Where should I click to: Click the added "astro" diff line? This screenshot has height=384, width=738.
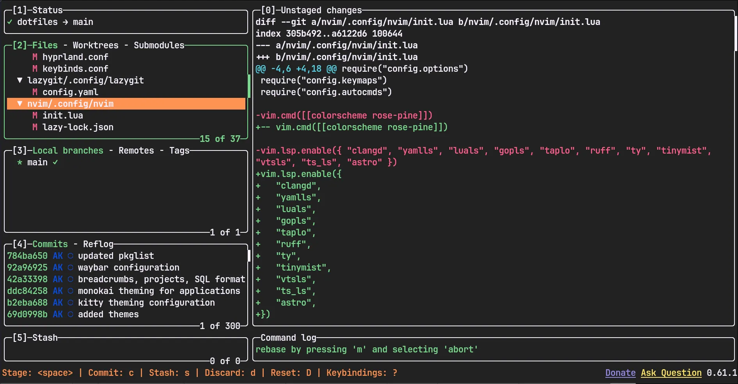click(x=286, y=303)
